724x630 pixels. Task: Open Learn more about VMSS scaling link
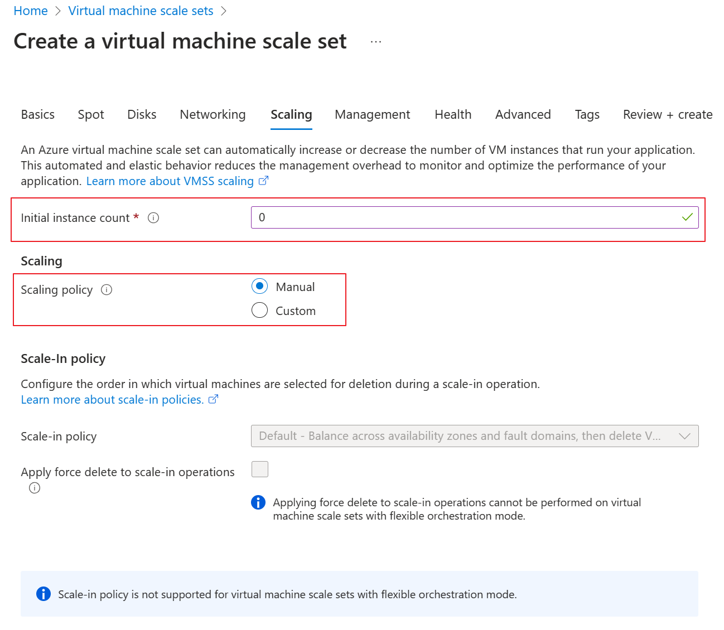[x=170, y=181]
